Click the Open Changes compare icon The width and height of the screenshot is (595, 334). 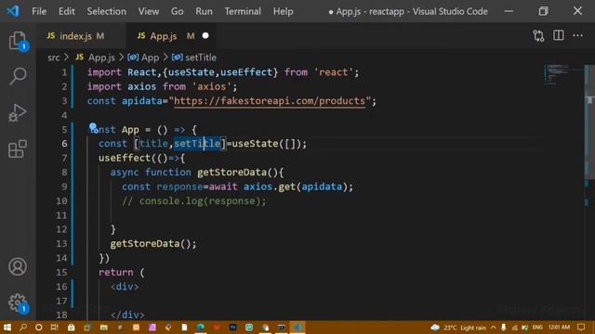click(538, 36)
